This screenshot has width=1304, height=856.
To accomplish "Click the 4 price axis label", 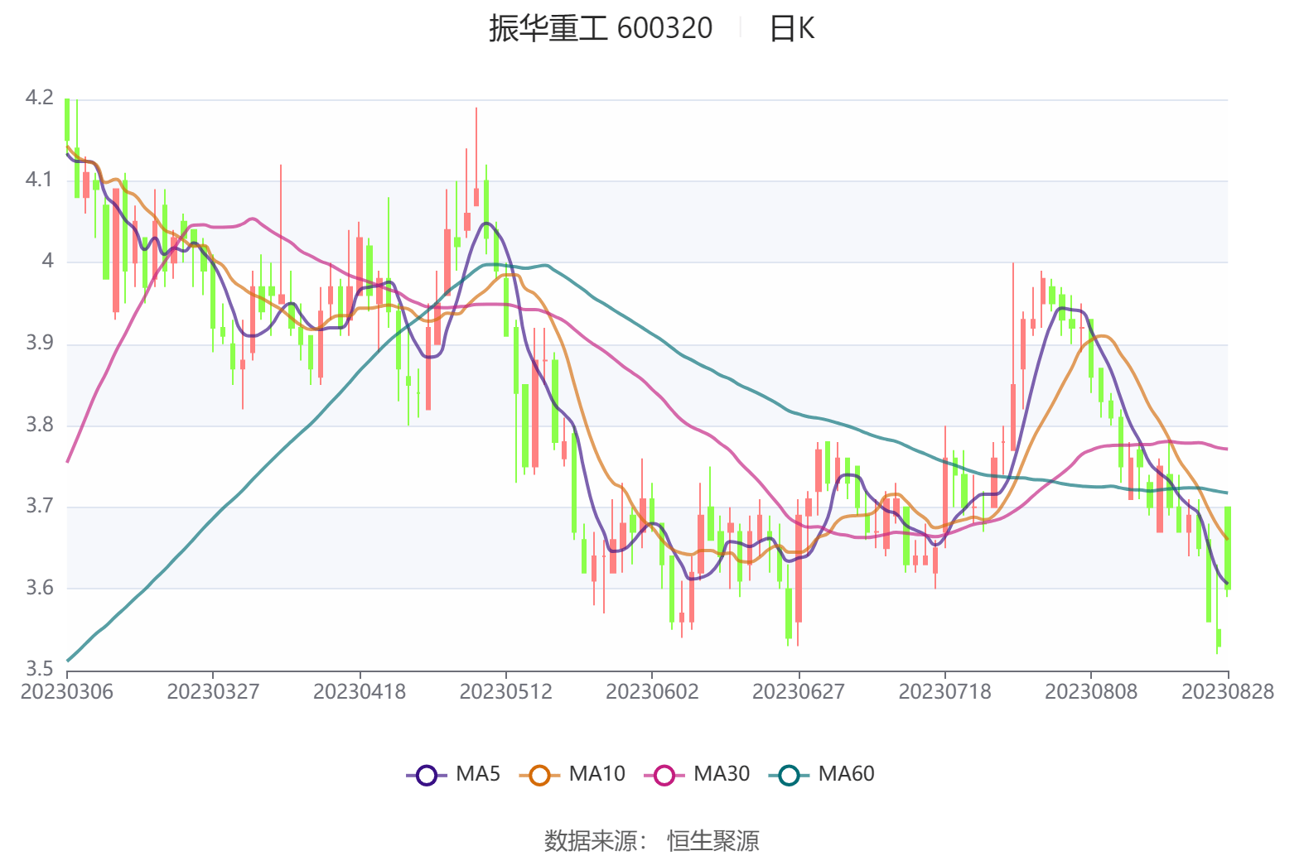I will click(47, 261).
